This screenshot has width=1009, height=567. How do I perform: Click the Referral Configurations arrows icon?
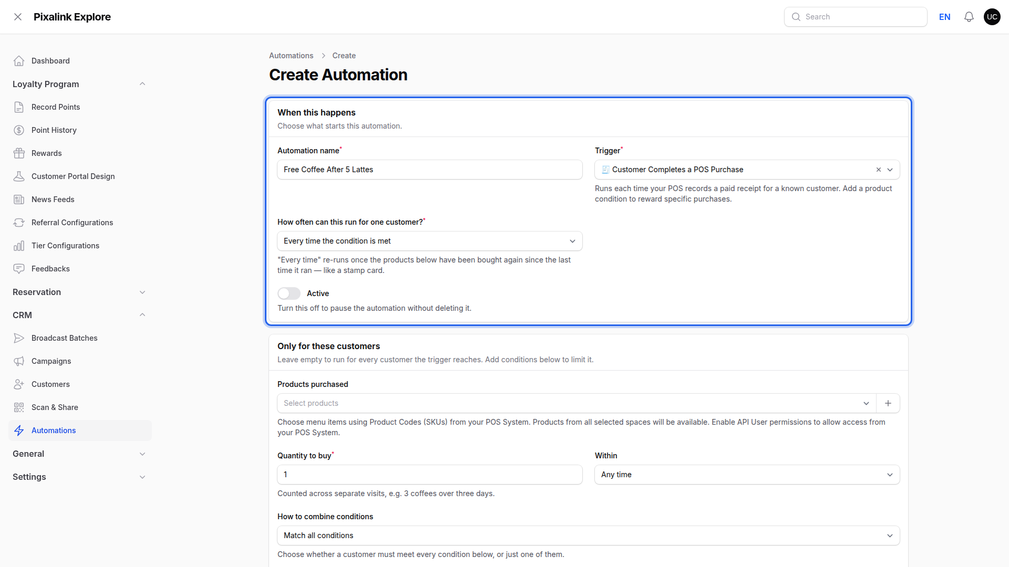tap(19, 223)
